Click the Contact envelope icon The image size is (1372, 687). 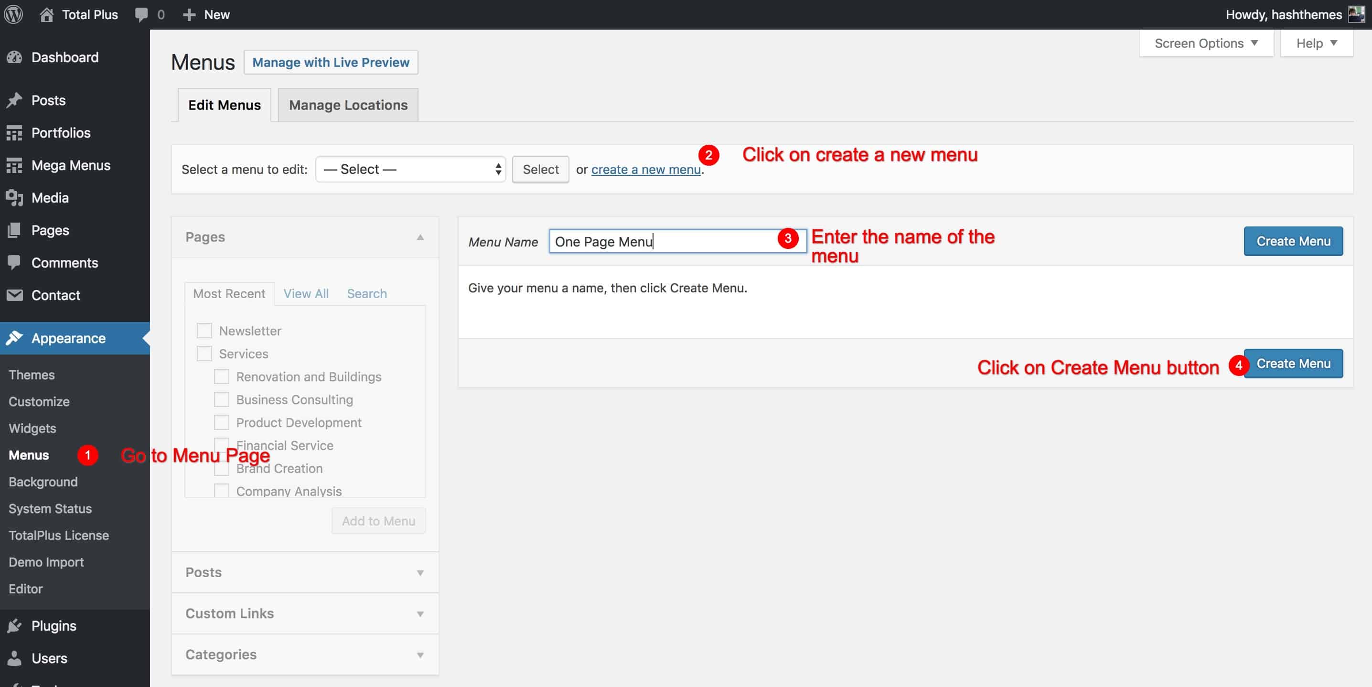14,295
